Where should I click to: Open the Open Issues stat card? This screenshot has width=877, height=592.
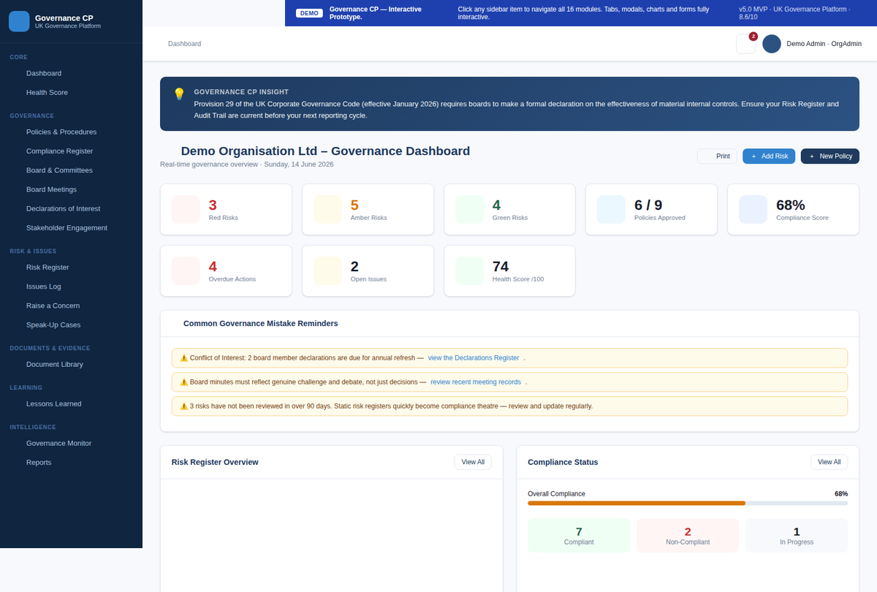(368, 270)
